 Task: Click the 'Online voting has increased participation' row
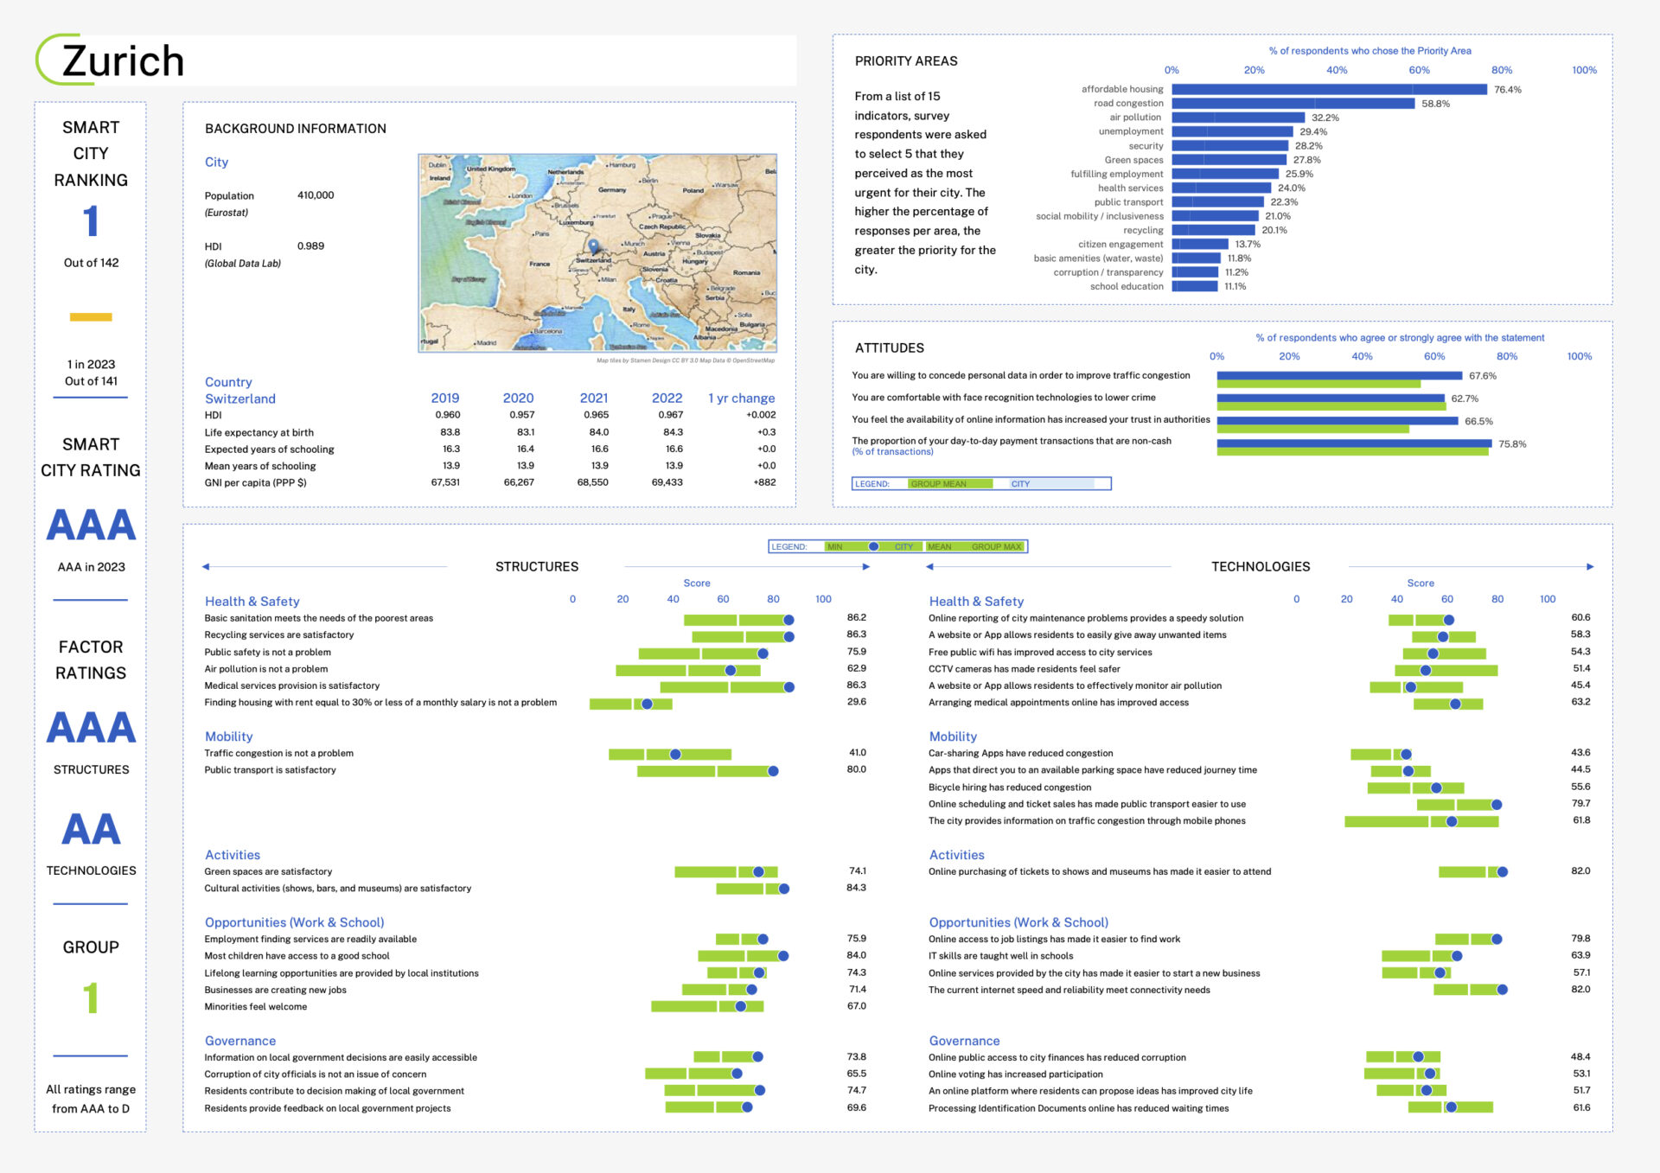point(1260,1074)
